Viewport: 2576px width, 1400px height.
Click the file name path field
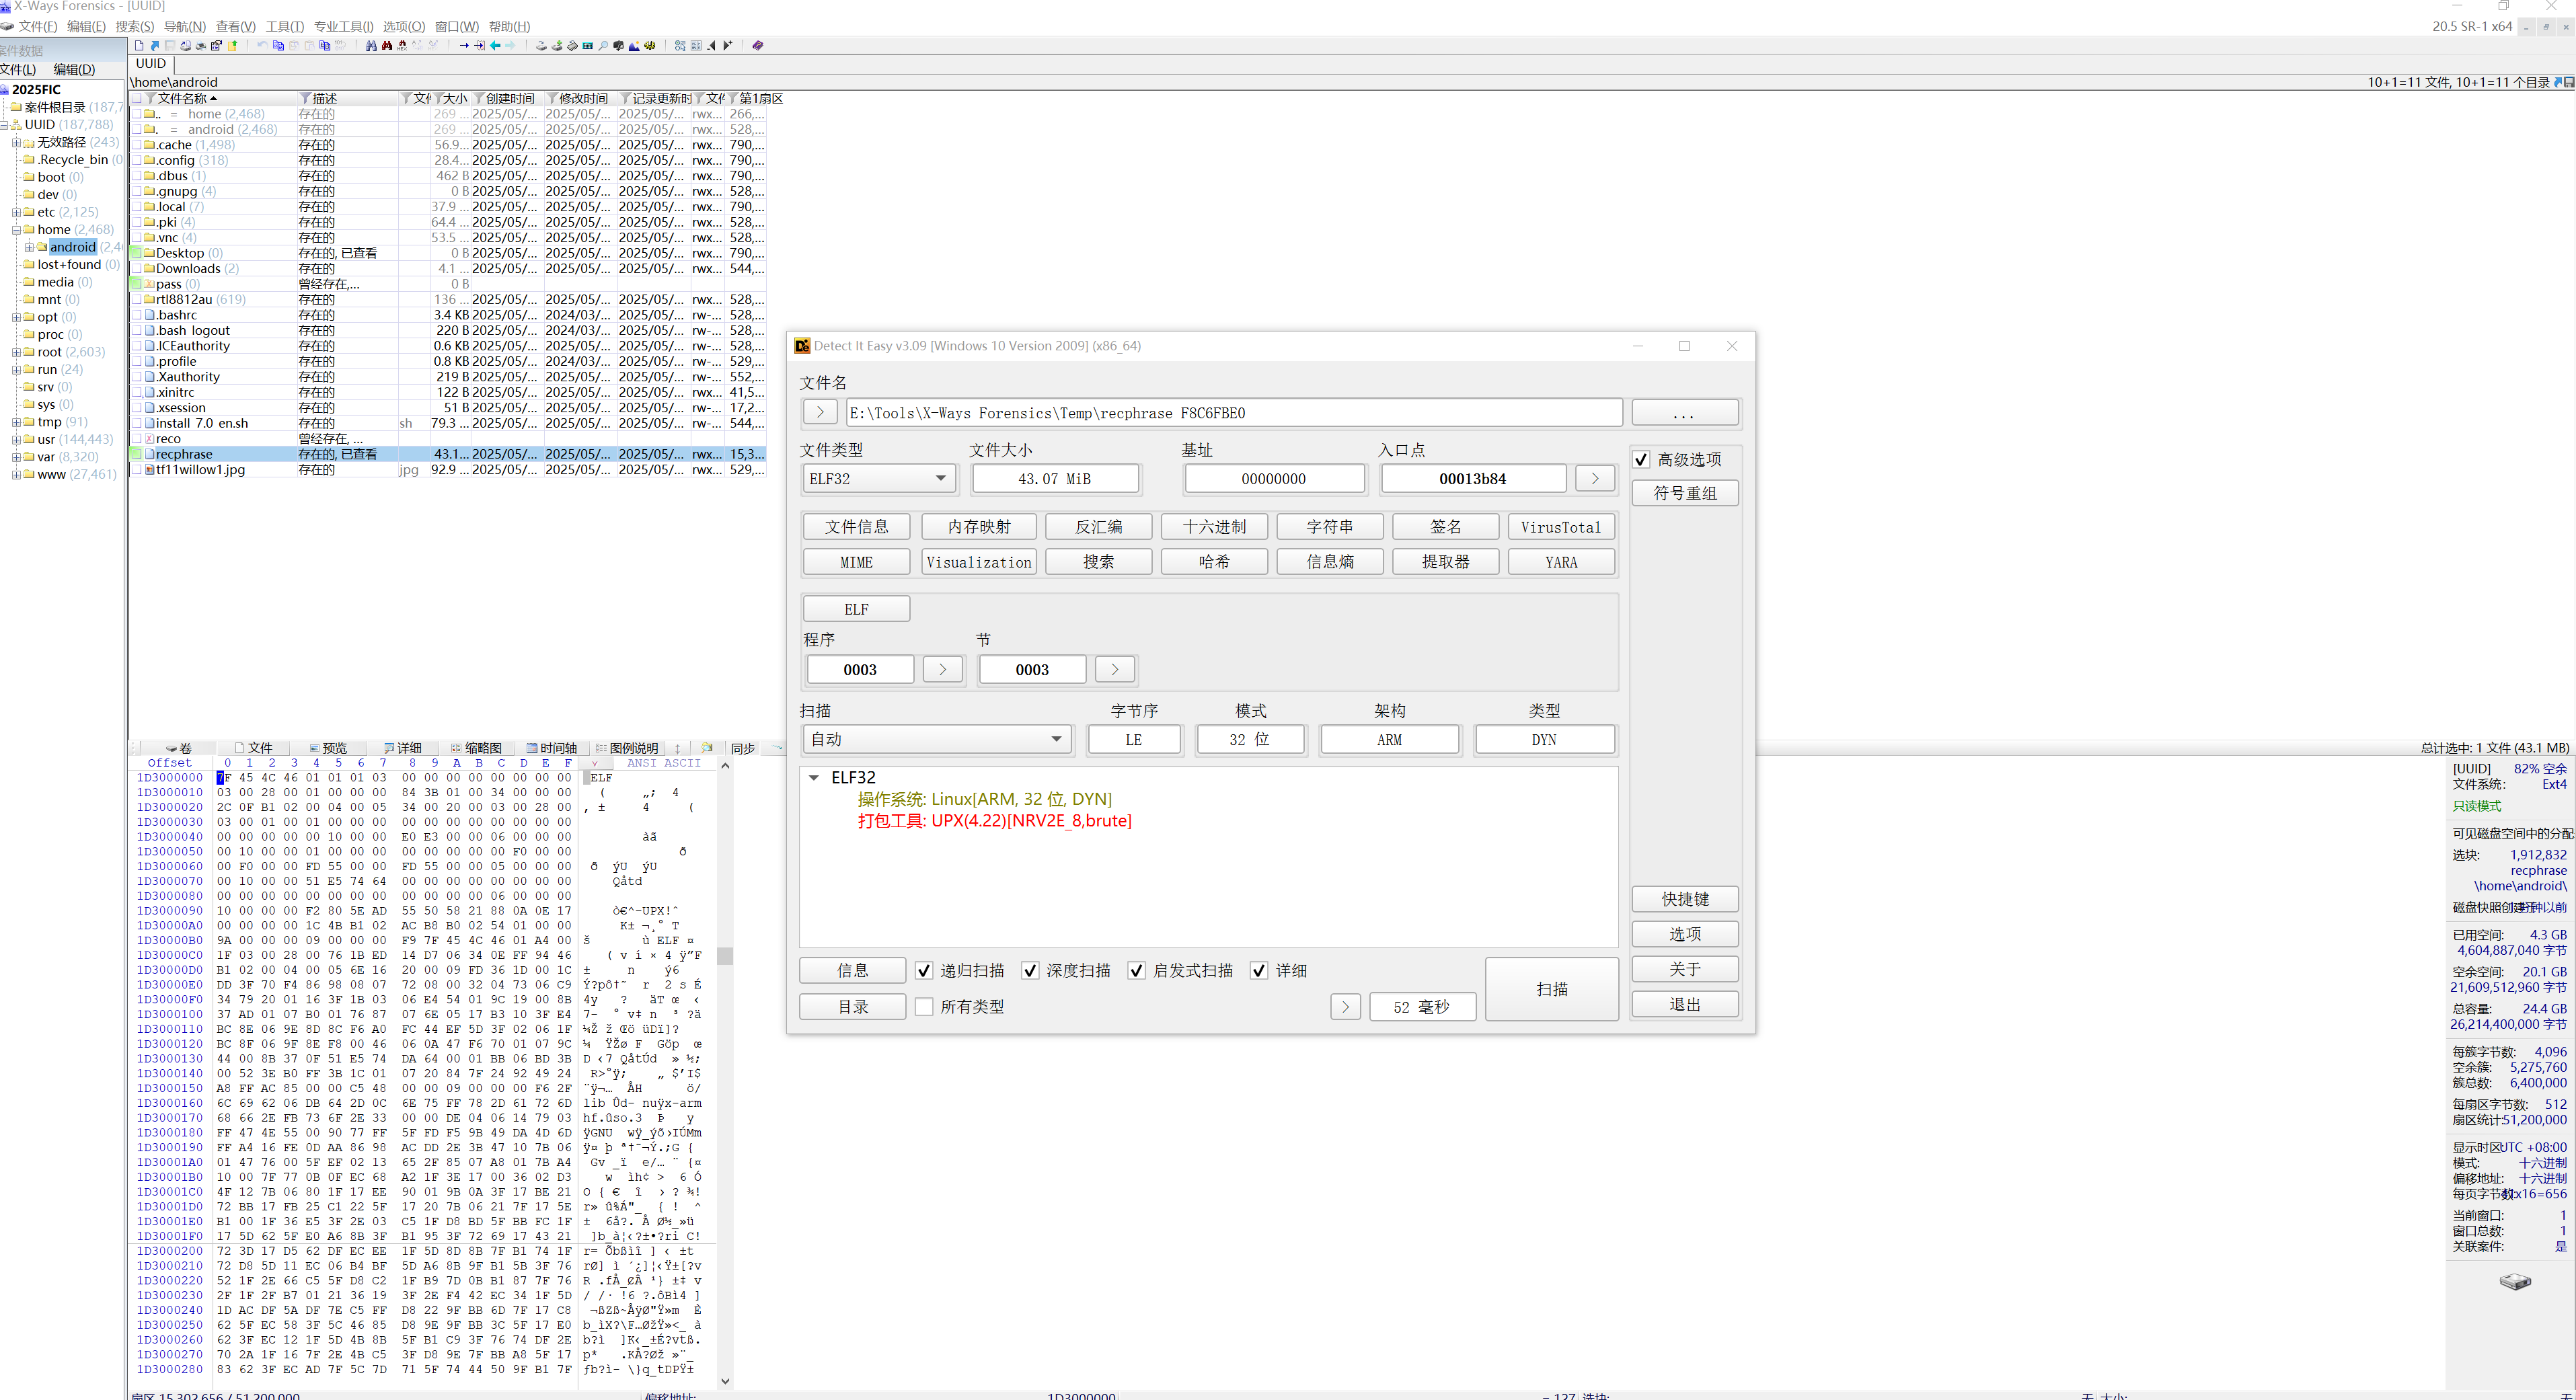pos(1232,412)
